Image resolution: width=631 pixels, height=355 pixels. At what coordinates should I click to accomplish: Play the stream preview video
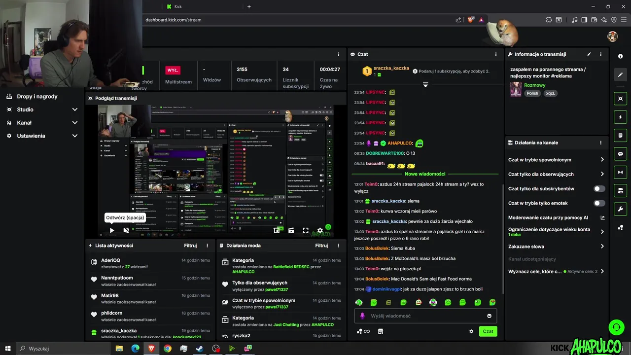click(x=112, y=230)
